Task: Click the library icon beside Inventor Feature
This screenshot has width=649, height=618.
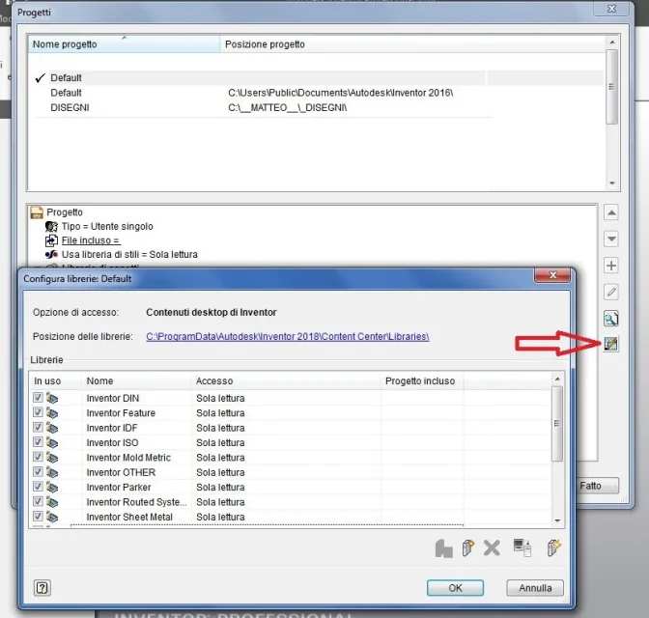Action: [x=52, y=413]
